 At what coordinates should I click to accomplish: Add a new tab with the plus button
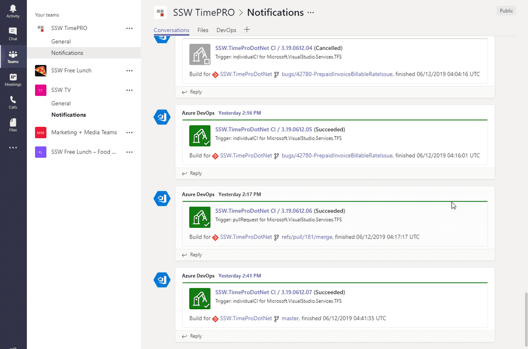[246, 30]
